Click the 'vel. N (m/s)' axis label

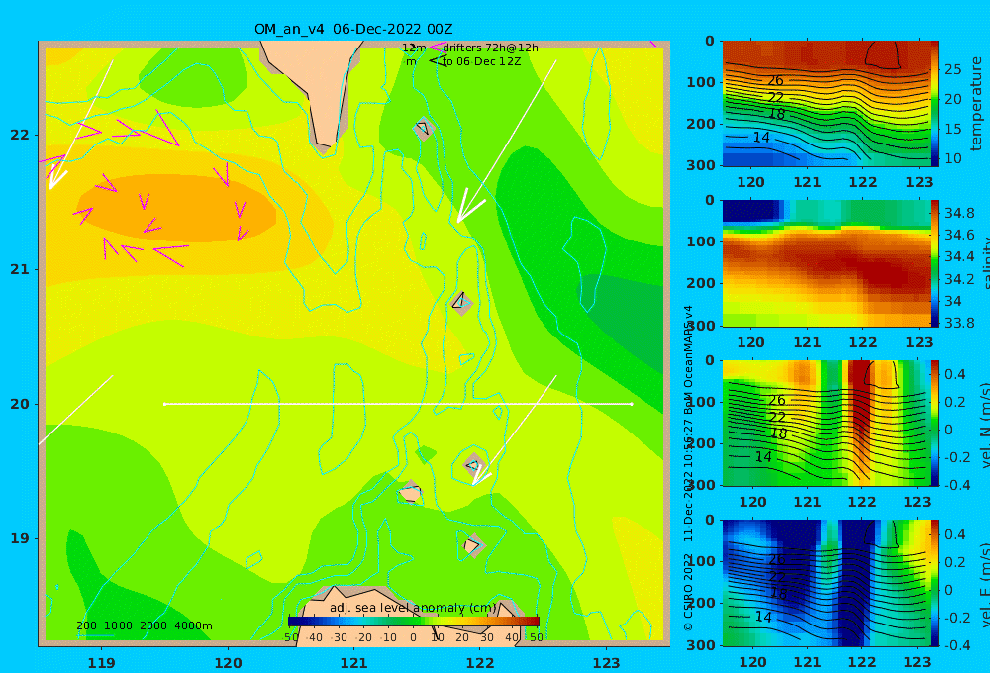984,425
